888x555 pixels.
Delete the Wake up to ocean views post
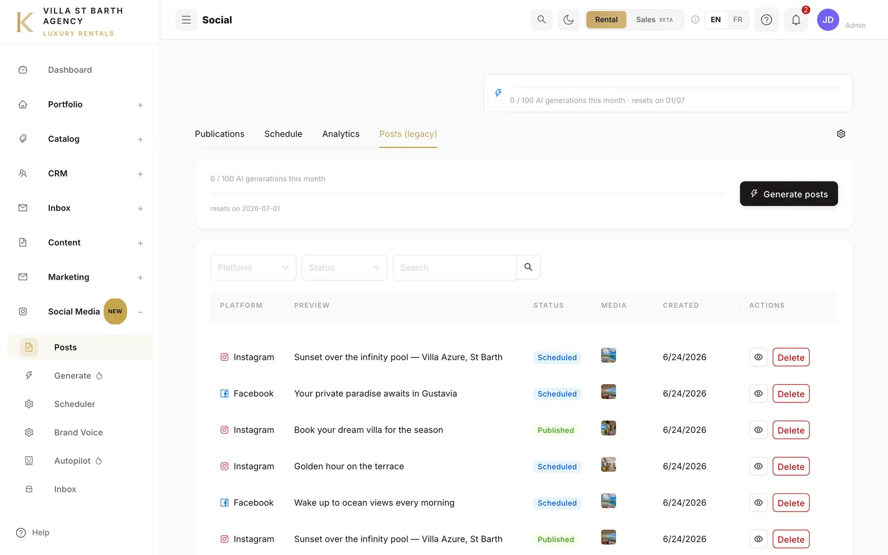point(791,503)
